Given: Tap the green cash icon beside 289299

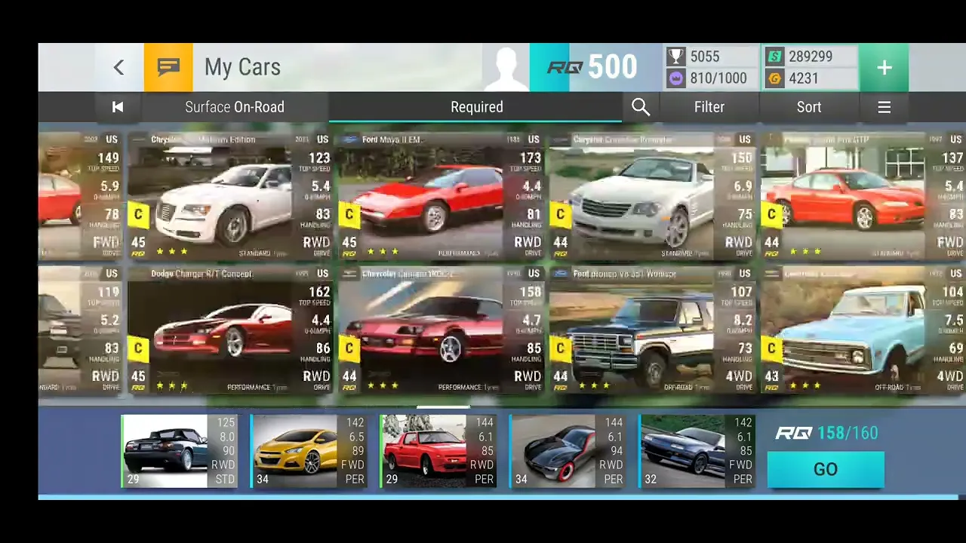Looking at the screenshot, I should (x=774, y=57).
